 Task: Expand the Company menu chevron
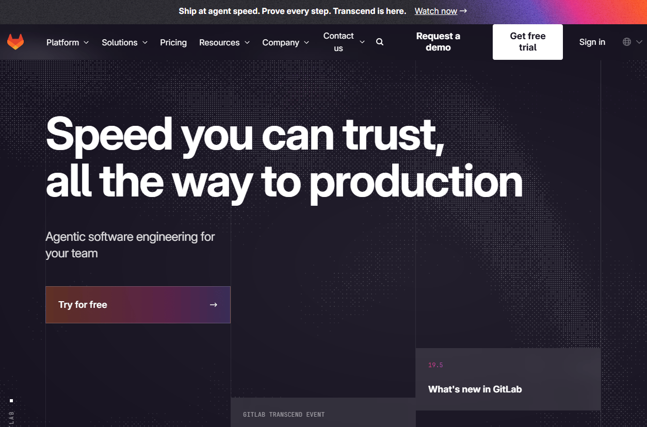(x=306, y=43)
